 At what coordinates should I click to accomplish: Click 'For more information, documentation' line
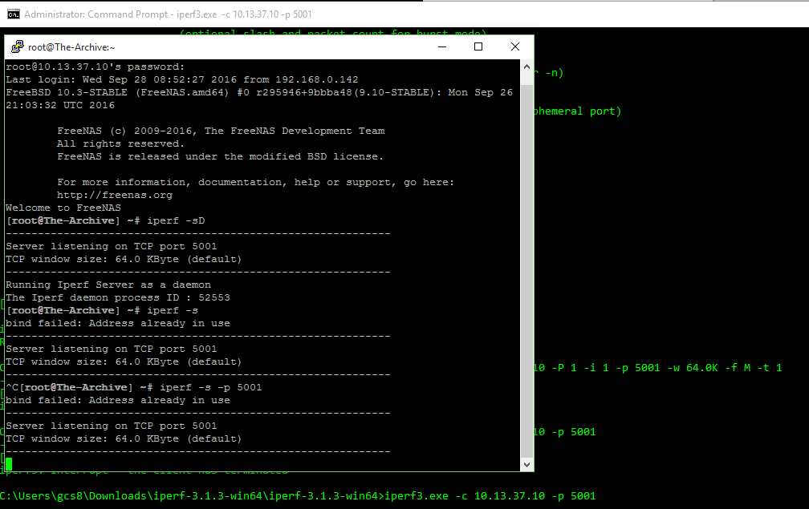click(255, 183)
